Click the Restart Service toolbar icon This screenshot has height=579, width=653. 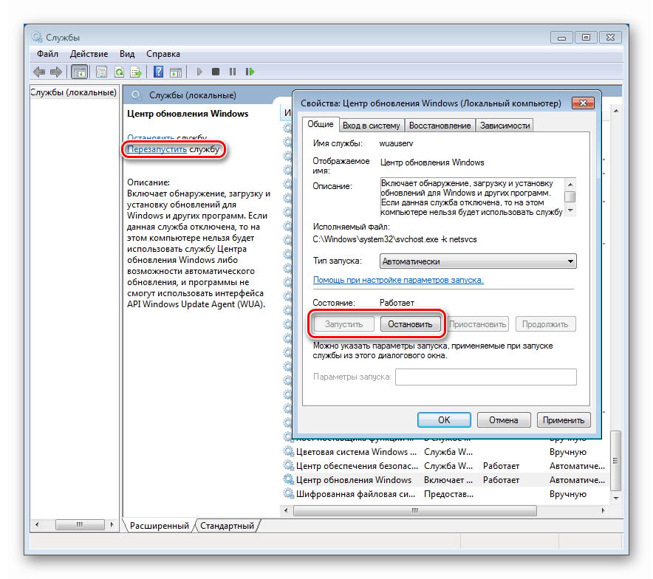250,71
